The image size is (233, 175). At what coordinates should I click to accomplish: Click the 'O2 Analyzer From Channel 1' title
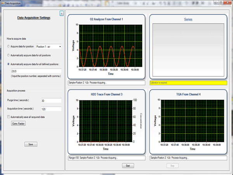coord(106,19)
